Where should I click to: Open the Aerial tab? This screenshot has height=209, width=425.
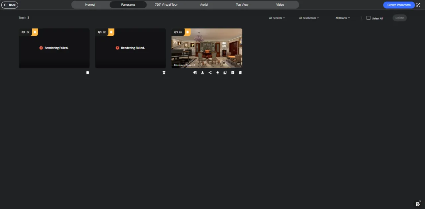coord(204,5)
